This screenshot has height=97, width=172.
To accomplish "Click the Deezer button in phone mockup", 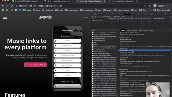I will tap(67, 75).
